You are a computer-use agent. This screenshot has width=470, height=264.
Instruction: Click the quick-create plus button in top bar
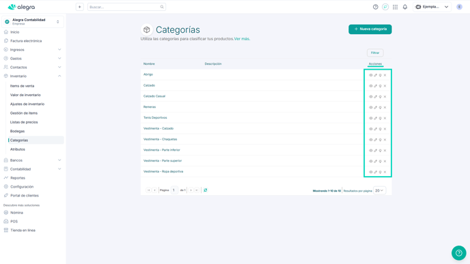[x=79, y=7]
